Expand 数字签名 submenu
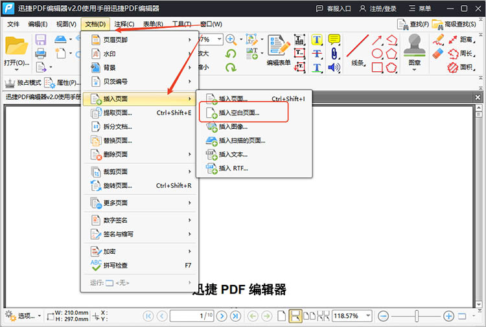The height and width of the screenshot is (327, 486). pos(141,220)
